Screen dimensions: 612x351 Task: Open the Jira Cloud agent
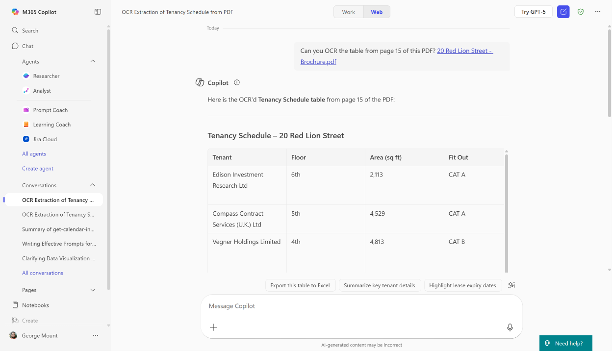(x=45, y=139)
